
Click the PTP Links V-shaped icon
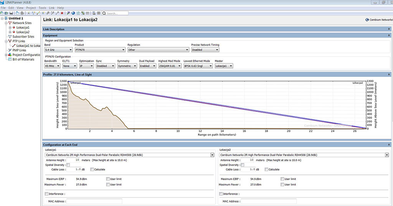(10, 41)
